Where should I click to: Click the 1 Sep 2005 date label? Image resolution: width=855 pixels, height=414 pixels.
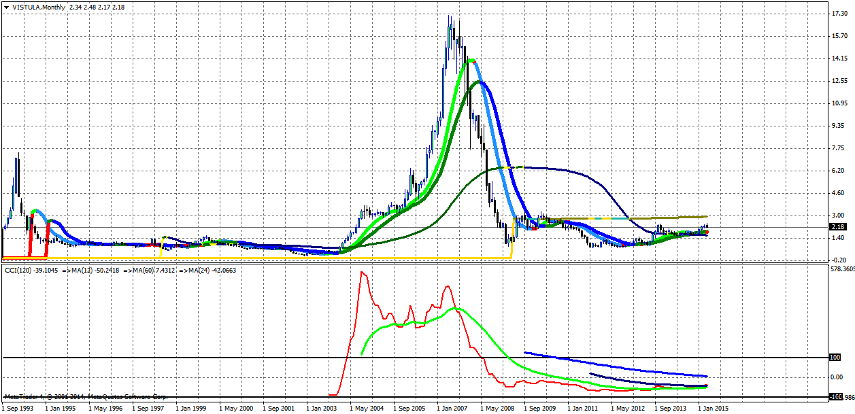pos(410,409)
